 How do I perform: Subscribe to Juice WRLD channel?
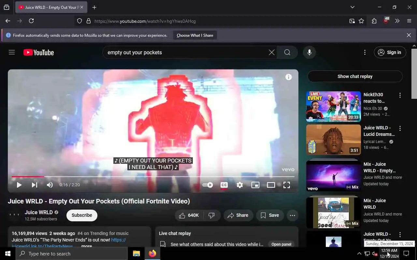82,215
